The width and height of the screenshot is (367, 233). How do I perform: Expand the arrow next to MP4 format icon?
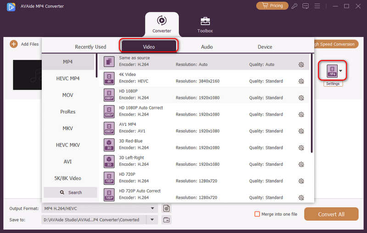(341, 71)
